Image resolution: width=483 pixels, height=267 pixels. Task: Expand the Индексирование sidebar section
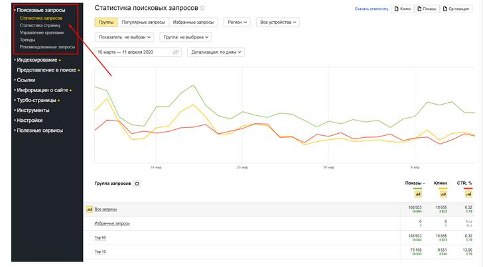coord(37,60)
